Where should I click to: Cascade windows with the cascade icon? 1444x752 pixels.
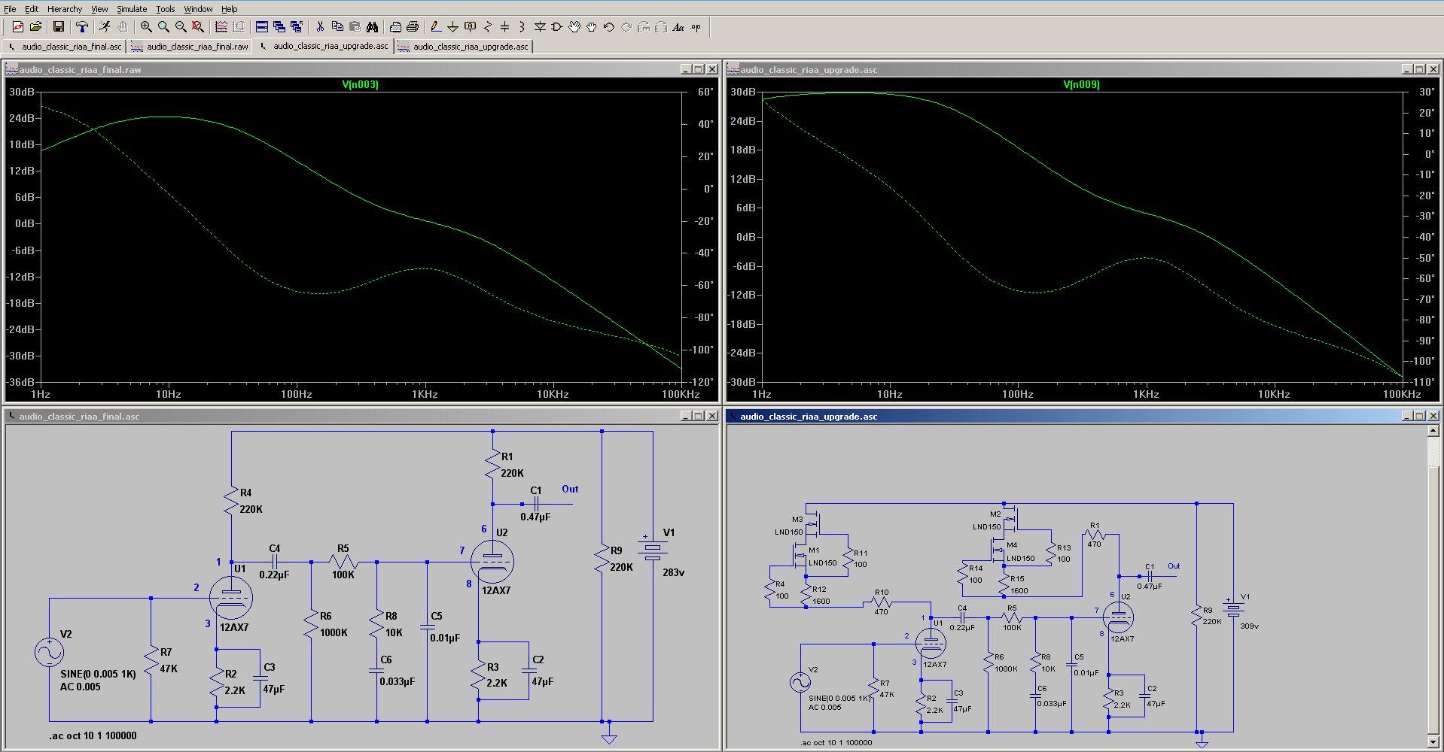[279, 27]
